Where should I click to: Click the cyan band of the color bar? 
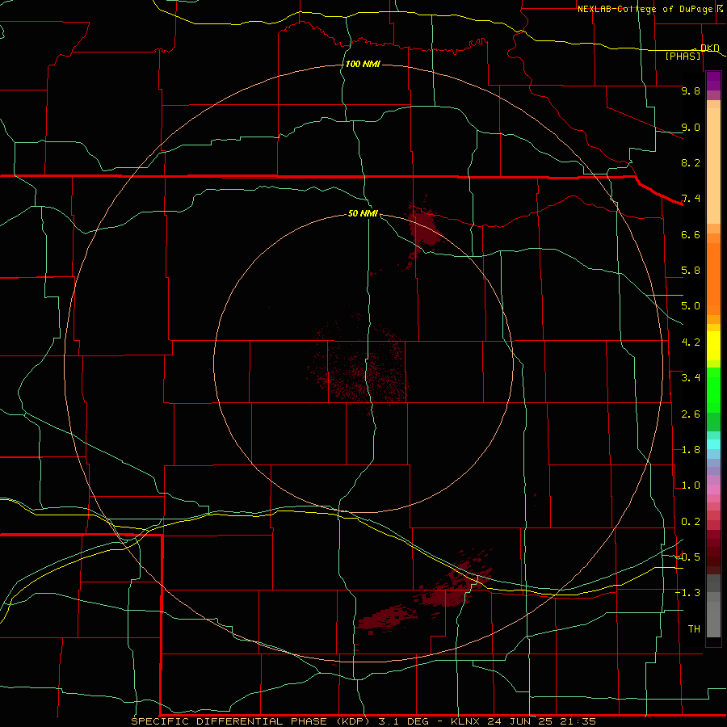713,444
